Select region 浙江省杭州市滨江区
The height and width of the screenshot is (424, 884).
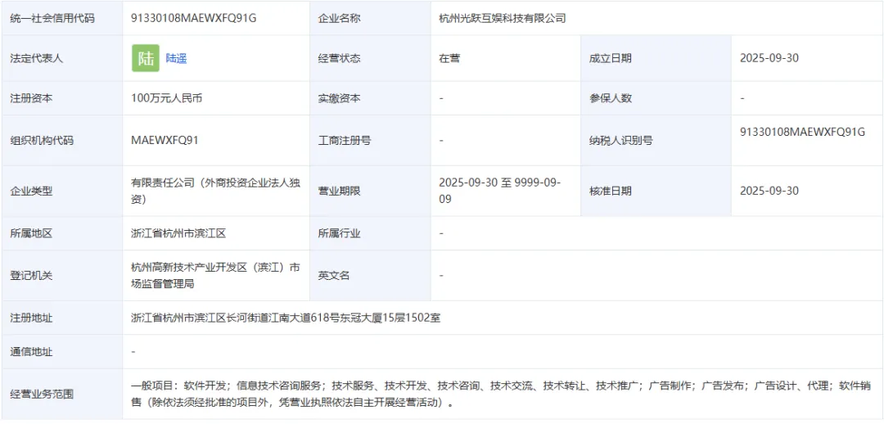[178, 233]
